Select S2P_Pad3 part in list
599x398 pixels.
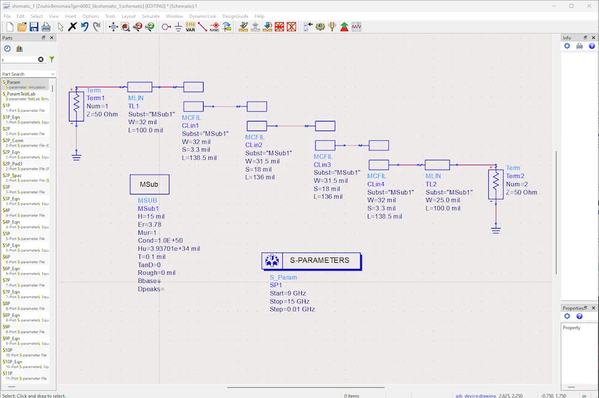click(x=25, y=166)
